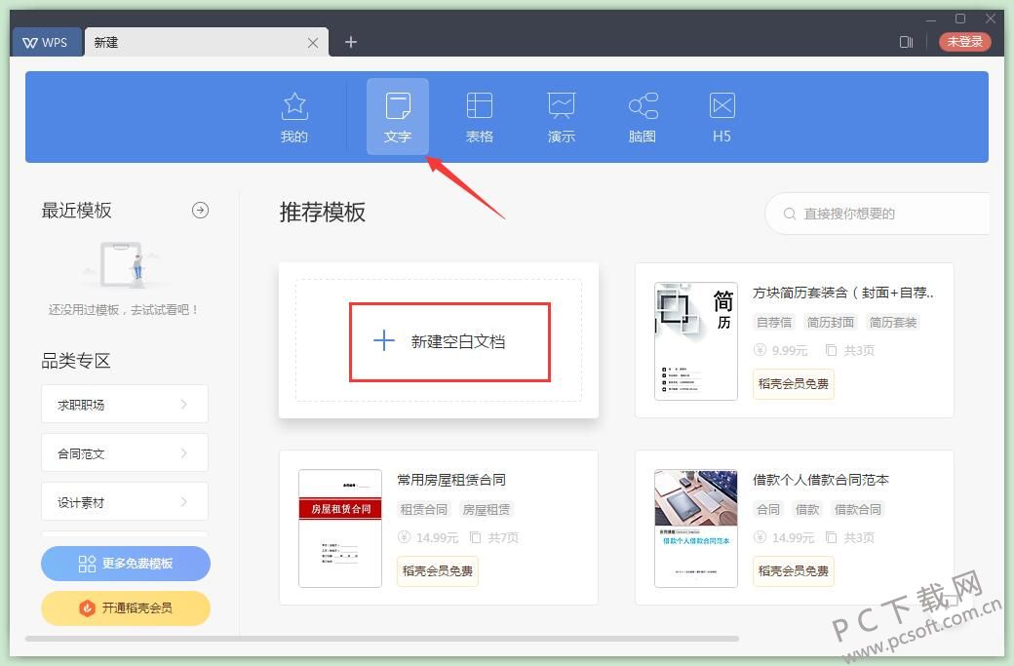Click the WPS logo on the home tab

[x=46, y=42]
